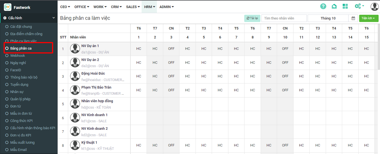The image size is (380, 154).
Task: Open the Tiện ích dropdown
Action: (x=369, y=18)
